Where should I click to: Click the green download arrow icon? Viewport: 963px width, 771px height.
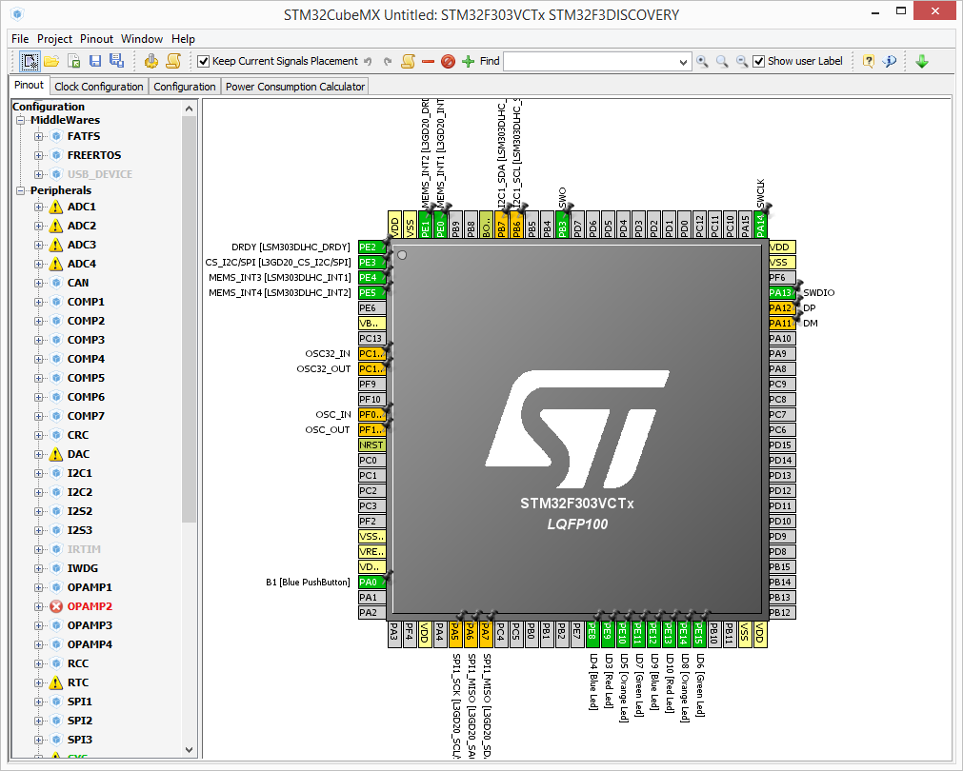pos(921,61)
